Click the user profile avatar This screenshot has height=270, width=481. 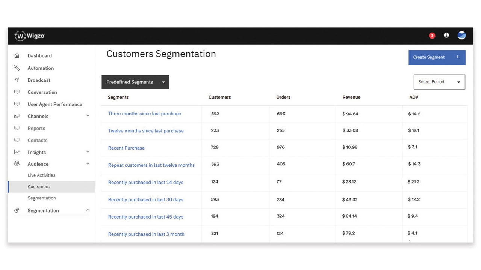pos(461,35)
